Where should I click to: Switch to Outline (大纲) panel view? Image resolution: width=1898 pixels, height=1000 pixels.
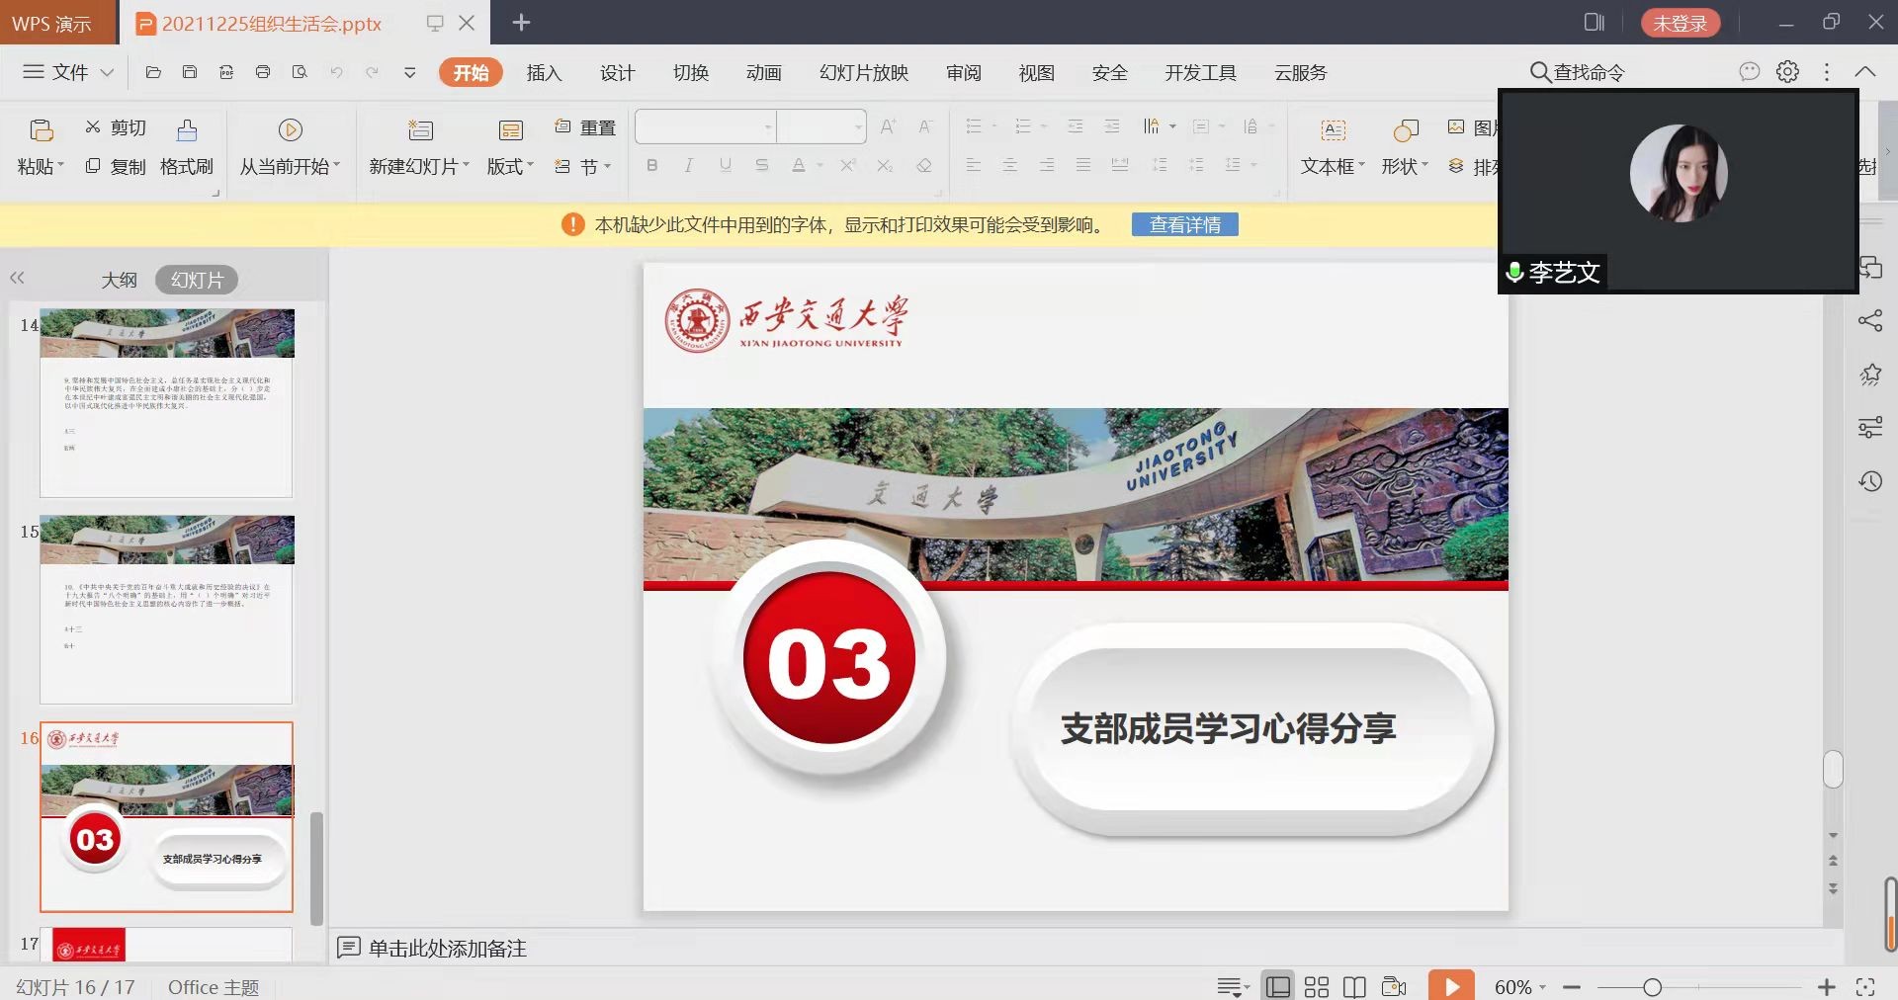click(x=119, y=281)
